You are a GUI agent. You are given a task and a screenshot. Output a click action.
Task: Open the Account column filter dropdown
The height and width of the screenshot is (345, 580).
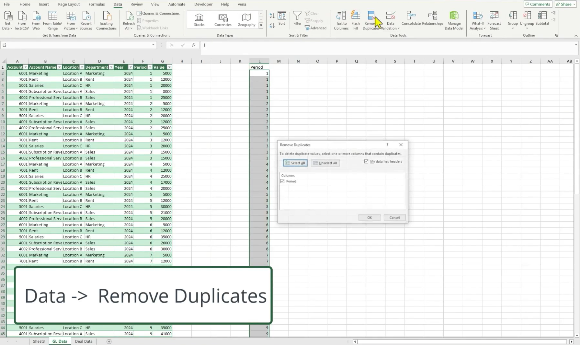(26, 67)
